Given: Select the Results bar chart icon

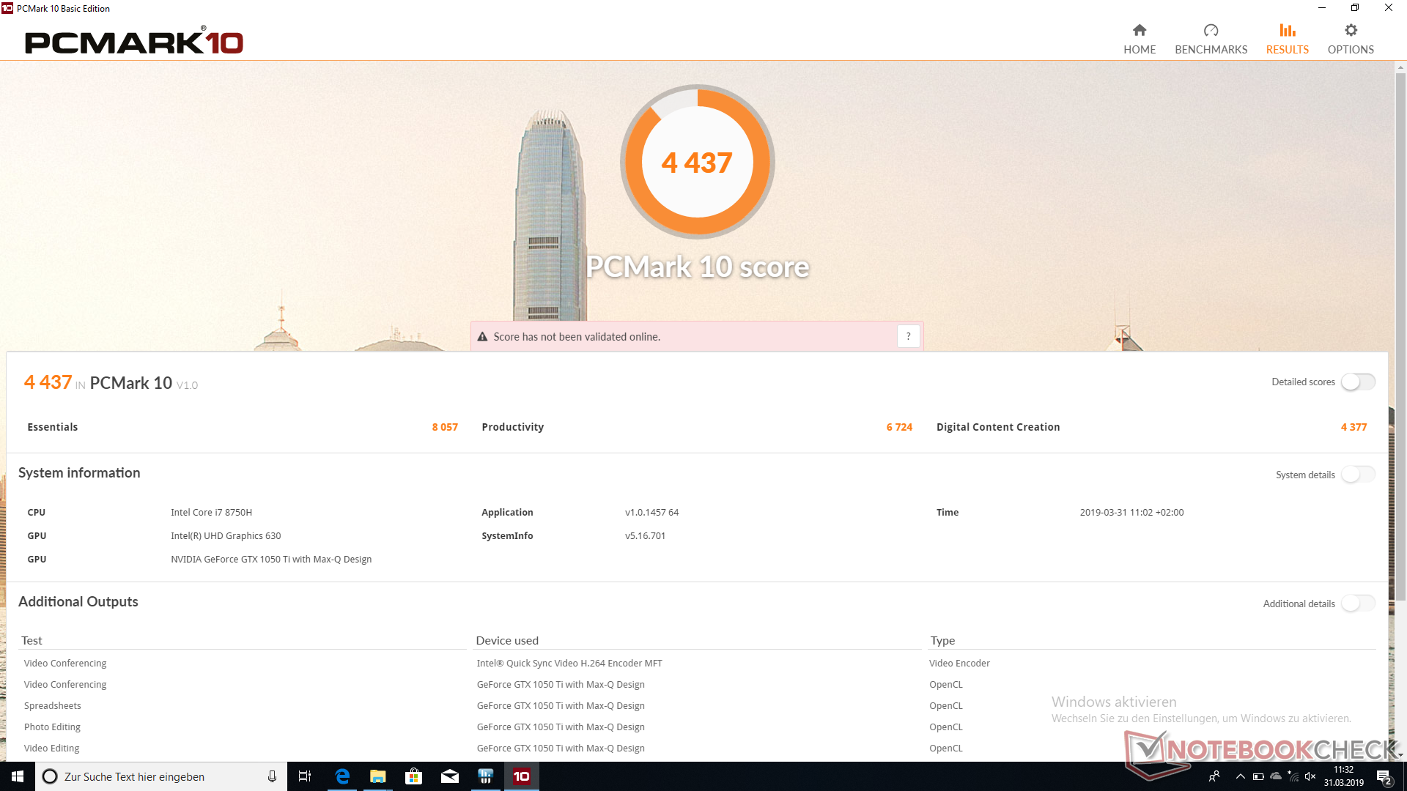Looking at the screenshot, I should coord(1287,31).
